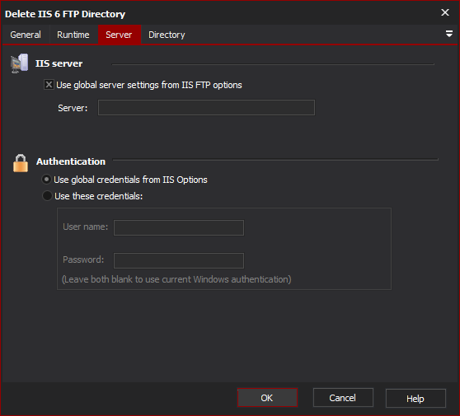Click the Authentication section heading
Image resolution: width=460 pixels, height=416 pixels.
(71, 161)
